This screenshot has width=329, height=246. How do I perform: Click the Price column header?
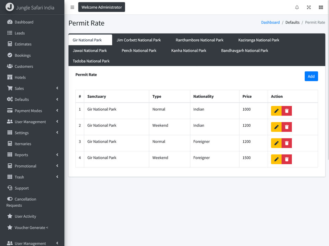pos(253,96)
